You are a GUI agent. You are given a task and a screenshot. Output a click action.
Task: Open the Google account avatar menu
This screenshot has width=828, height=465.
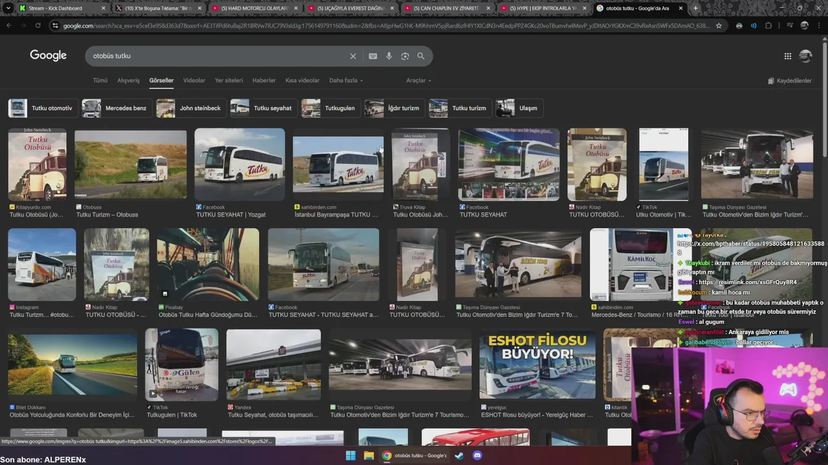(x=805, y=56)
